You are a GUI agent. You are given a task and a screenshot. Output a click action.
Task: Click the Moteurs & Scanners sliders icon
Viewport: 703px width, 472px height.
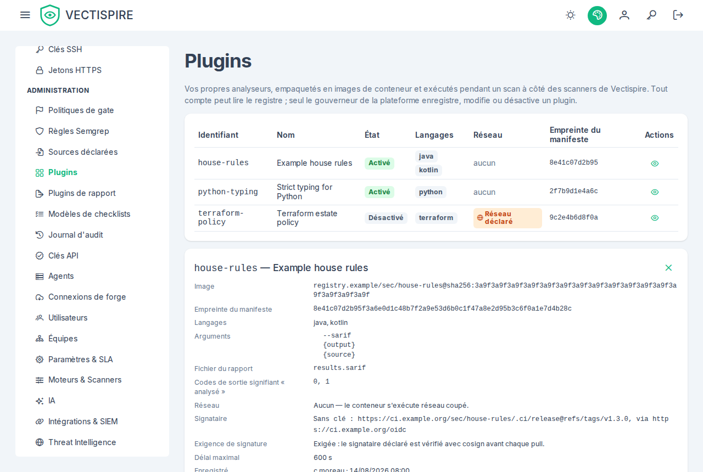click(x=40, y=380)
